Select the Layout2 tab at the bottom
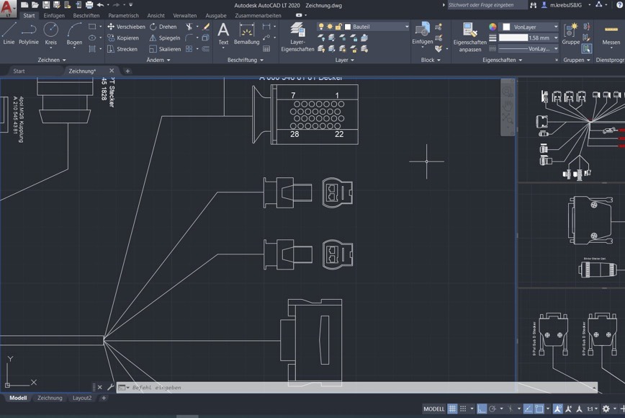This screenshot has height=418, width=625. pyautogui.click(x=81, y=398)
